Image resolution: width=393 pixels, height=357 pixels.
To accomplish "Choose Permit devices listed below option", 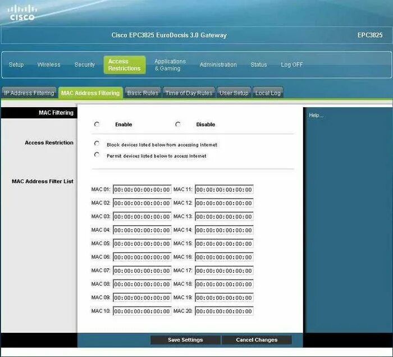I will tap(97, 154).
